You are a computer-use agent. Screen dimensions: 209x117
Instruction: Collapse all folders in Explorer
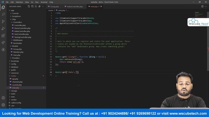(x=40, y=6)
